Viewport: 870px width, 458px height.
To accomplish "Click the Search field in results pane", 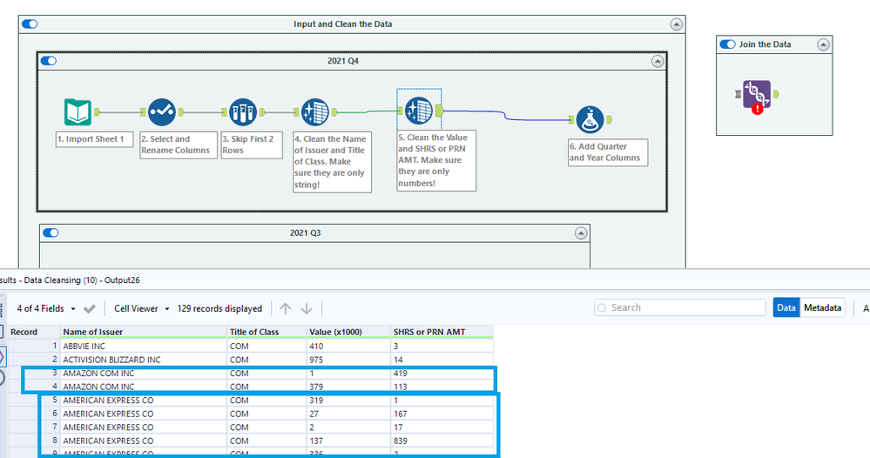I will [x=680, y=307].
